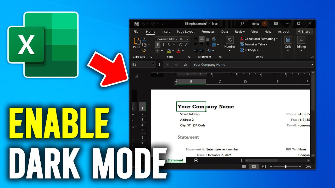The image size is (335, 188).
Task: Cut selection with the scissors icon
Action: click(144, 39)
